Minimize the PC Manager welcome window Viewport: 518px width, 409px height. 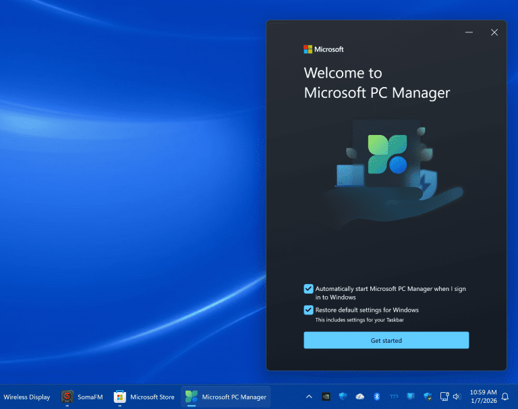[x=469, y=32]
